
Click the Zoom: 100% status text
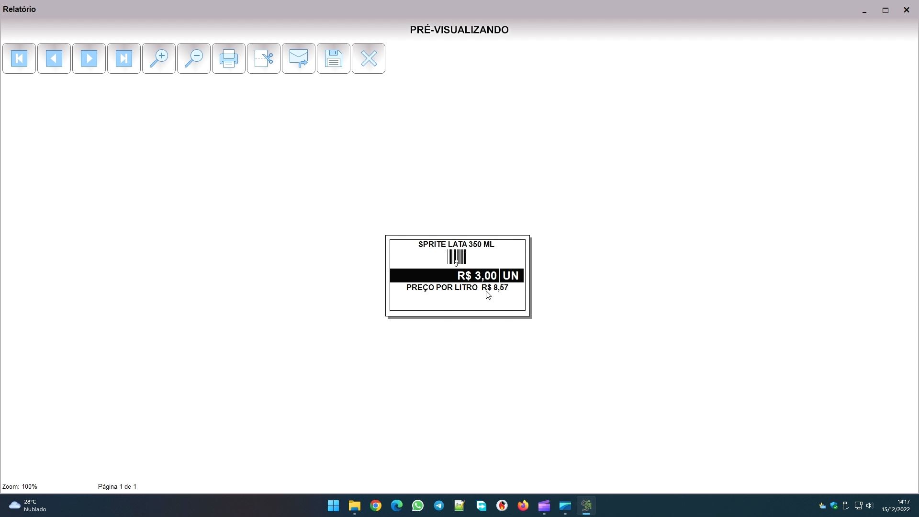(20, 486)
